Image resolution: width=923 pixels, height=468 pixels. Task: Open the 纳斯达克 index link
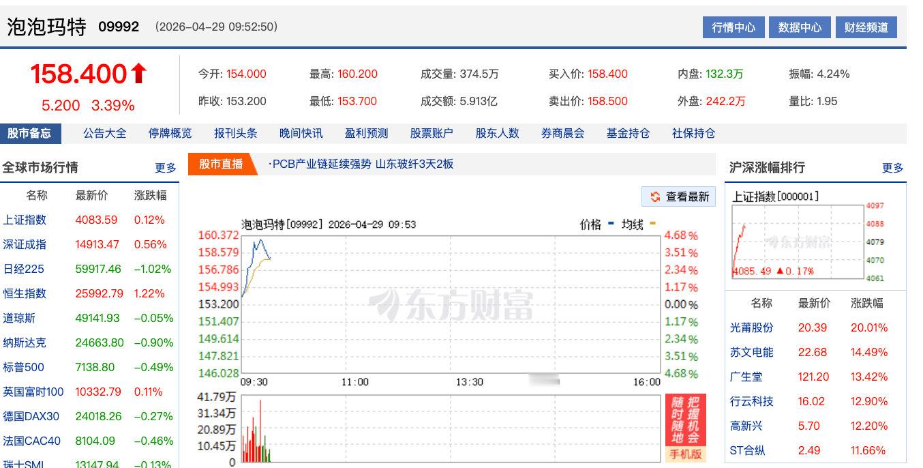pyautogui.click(x=25, y=342)
